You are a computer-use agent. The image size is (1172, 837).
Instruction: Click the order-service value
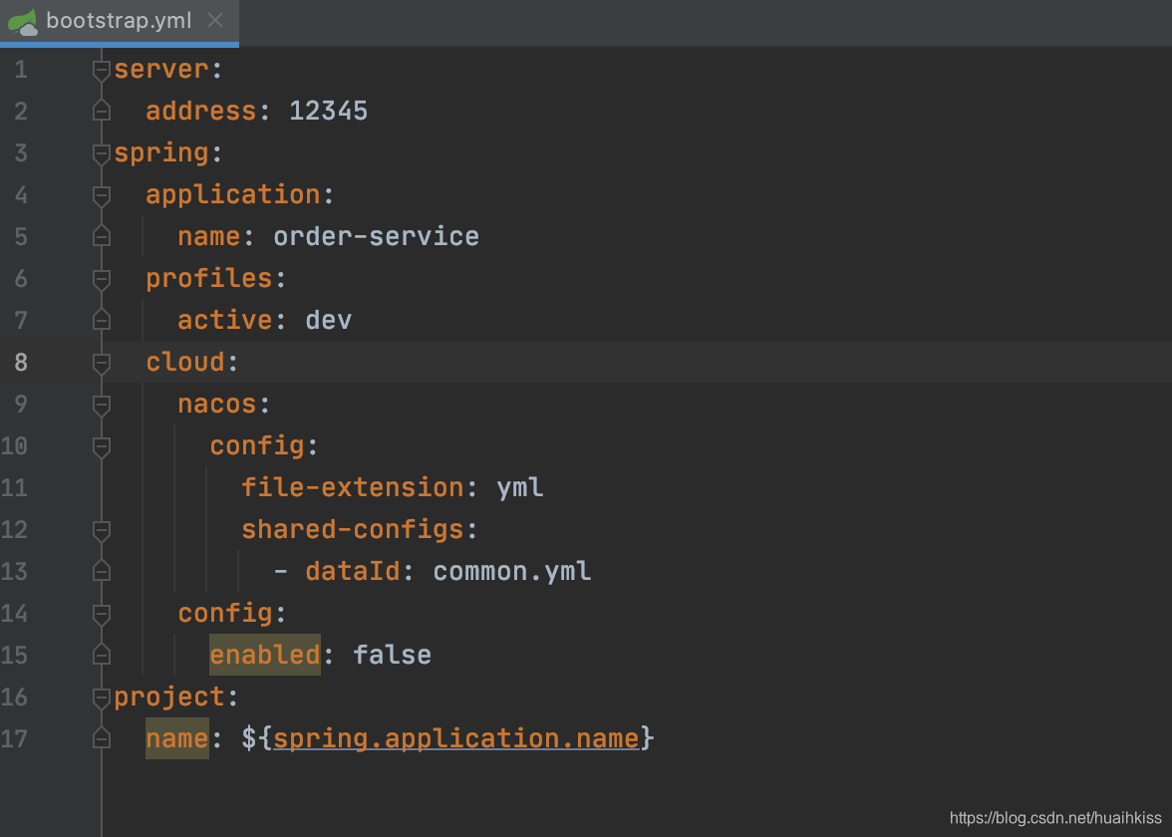tap(376, 237)
